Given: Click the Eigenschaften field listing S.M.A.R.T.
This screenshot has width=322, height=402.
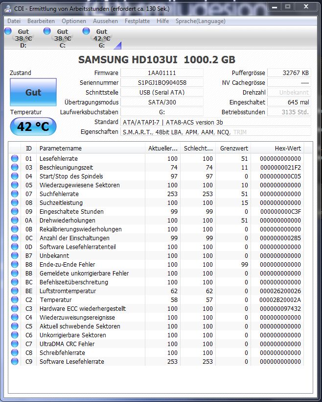Looking at the screenshot, I should point(216,132).
